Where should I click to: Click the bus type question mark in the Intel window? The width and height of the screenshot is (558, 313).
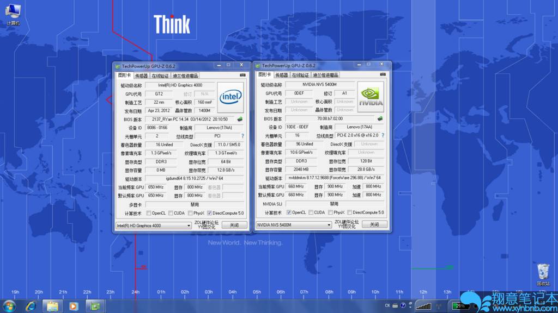click(242, 136)
